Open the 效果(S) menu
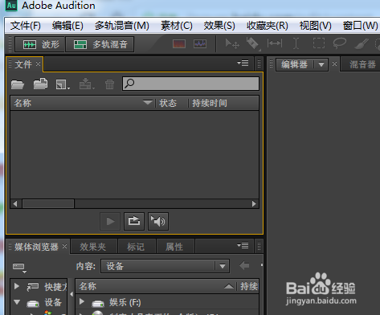Image resolution: width=380 pixels, height=315 pixels. [x=219, y=26]
